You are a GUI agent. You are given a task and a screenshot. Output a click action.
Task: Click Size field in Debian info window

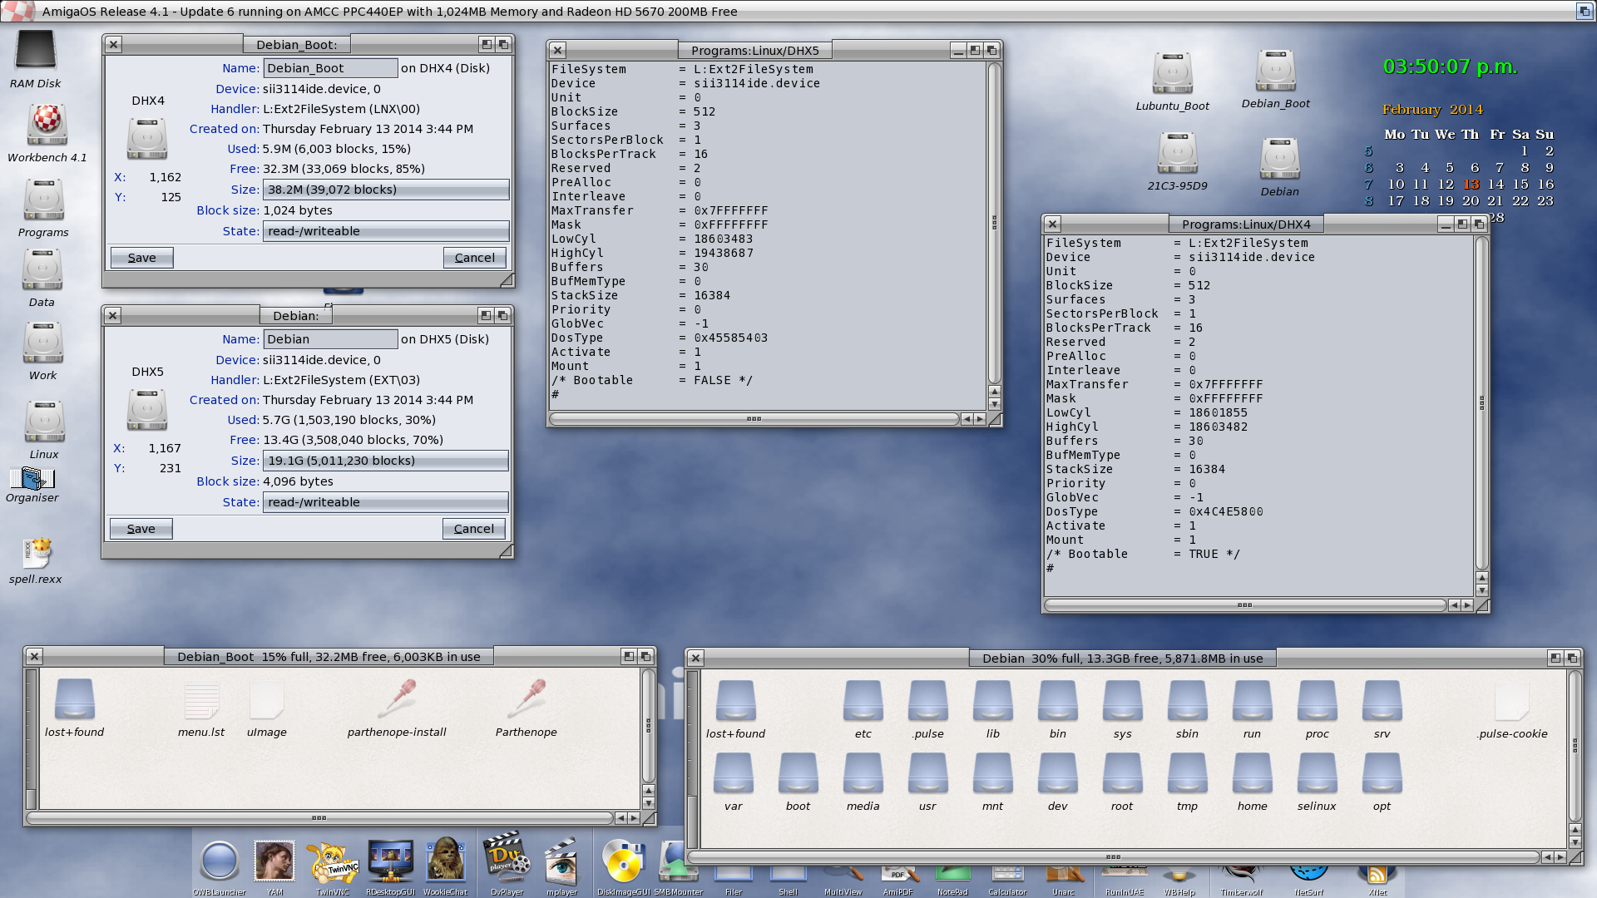click(x=385, y=461)
